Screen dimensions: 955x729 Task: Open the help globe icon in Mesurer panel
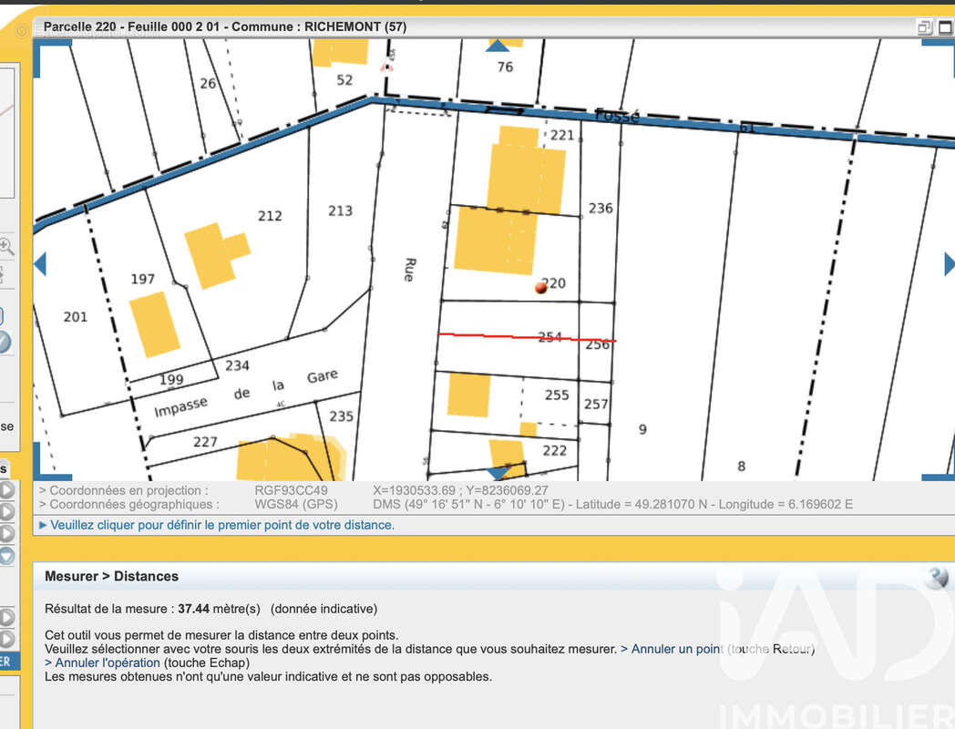pos(938,577)
